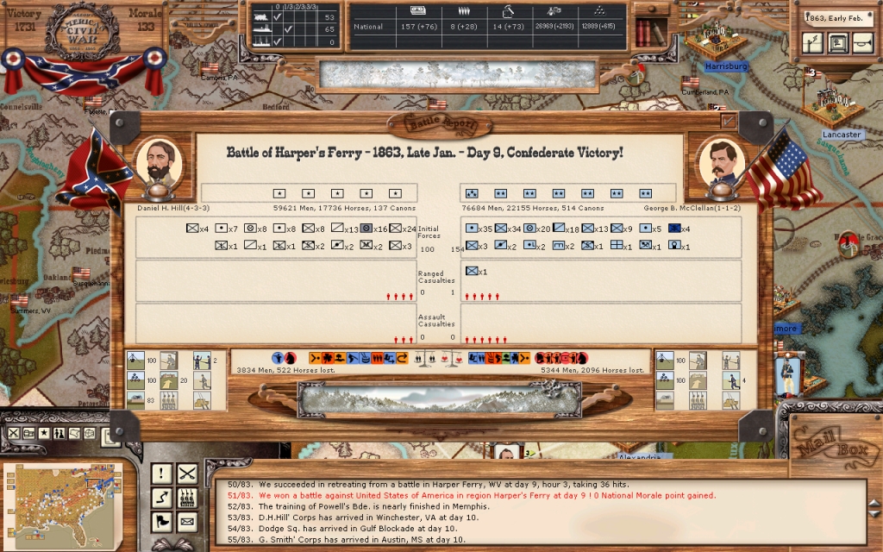Click the save game safe icon

tap(836, 42)
